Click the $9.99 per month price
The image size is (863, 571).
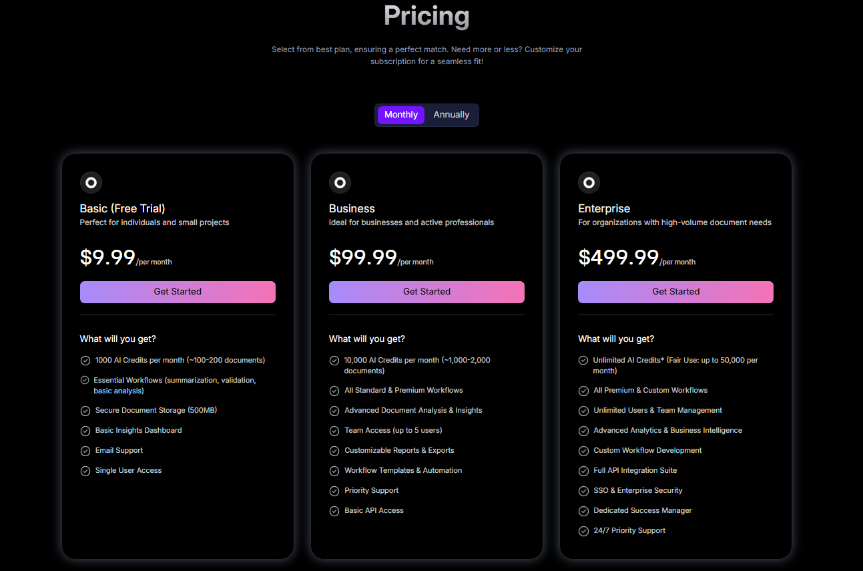tap(108, 258)
